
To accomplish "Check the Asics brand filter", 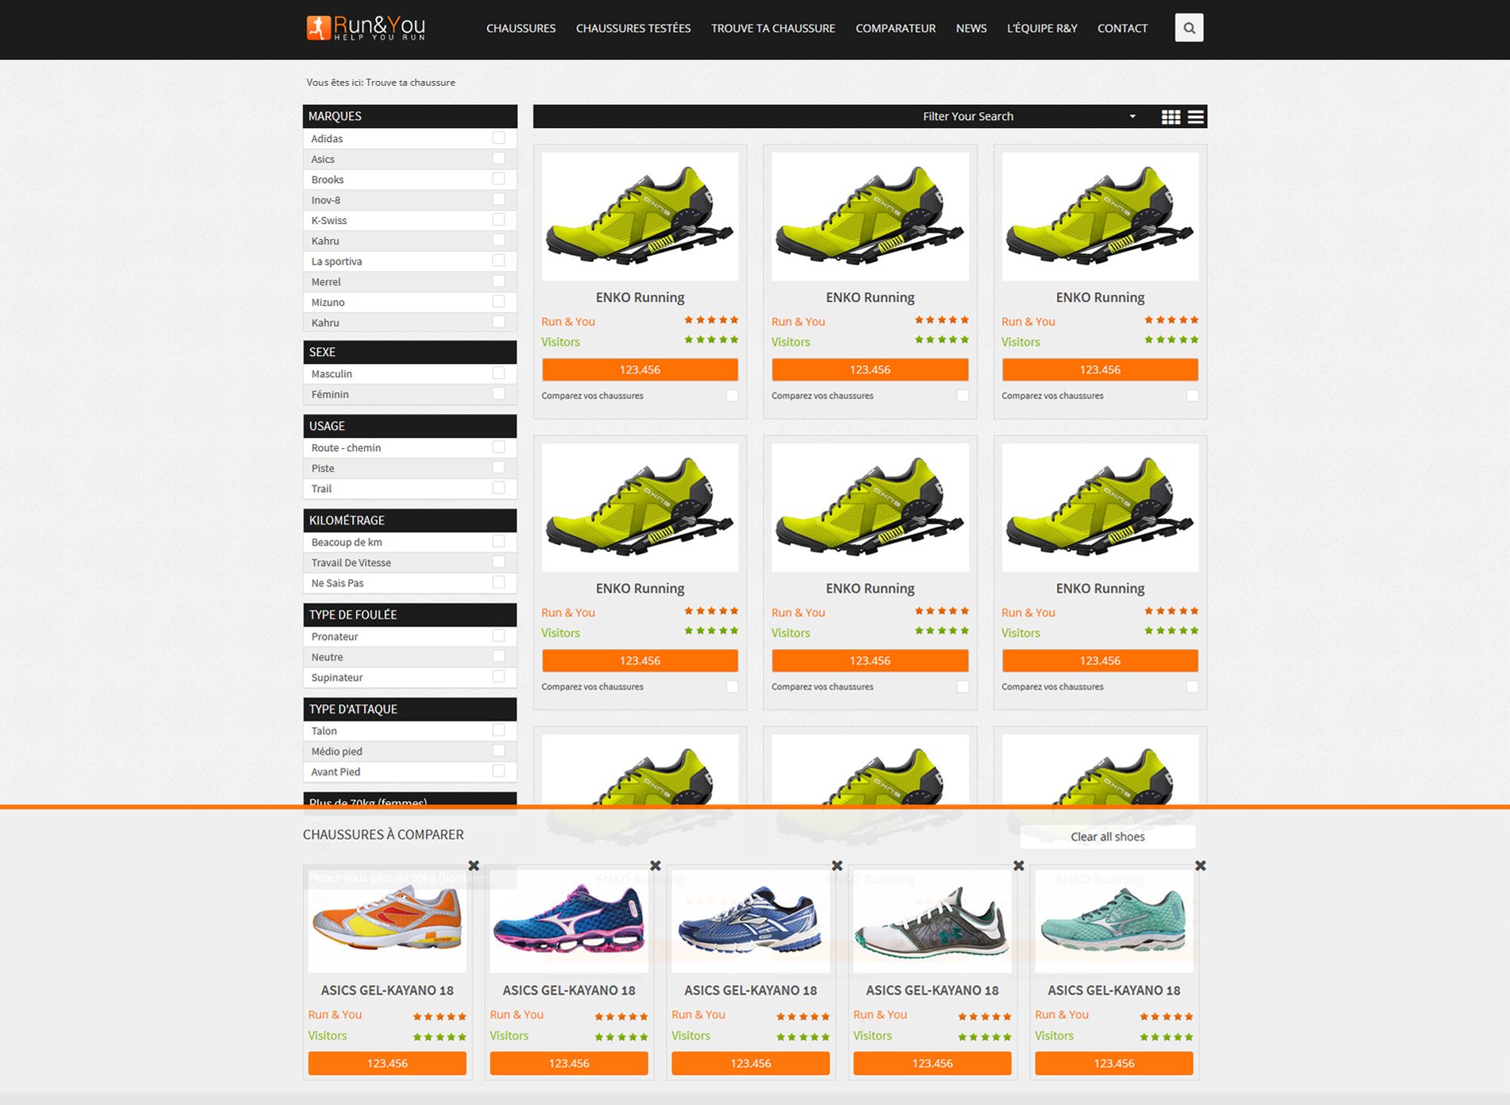I will (498, 158).
